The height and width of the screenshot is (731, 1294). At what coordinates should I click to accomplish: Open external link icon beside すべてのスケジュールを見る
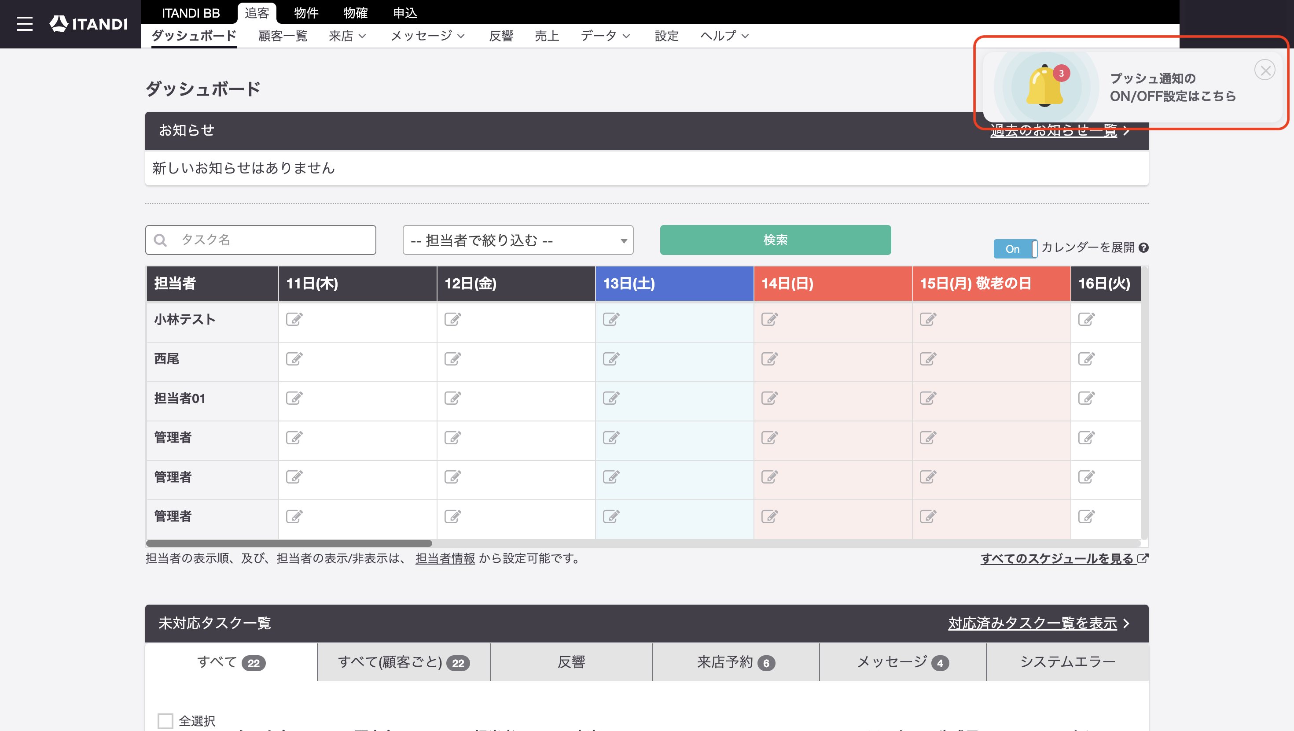tap(1143, 558)
